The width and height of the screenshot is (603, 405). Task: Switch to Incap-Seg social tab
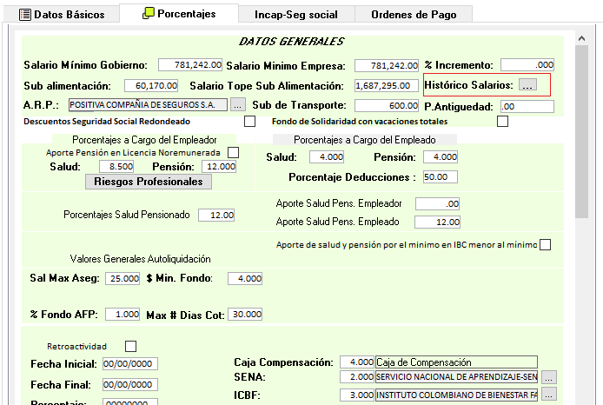tap(296, 14)
